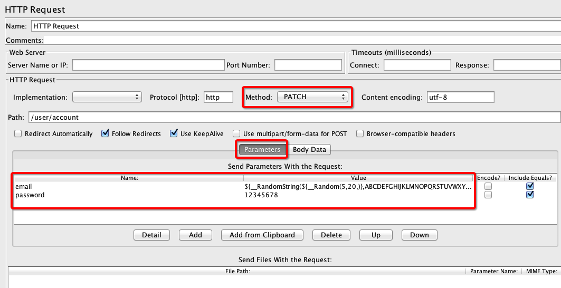Enable Use multipart/form-data for POST
The height and width of the screenshot is (288, 561).
pos(237,134)
